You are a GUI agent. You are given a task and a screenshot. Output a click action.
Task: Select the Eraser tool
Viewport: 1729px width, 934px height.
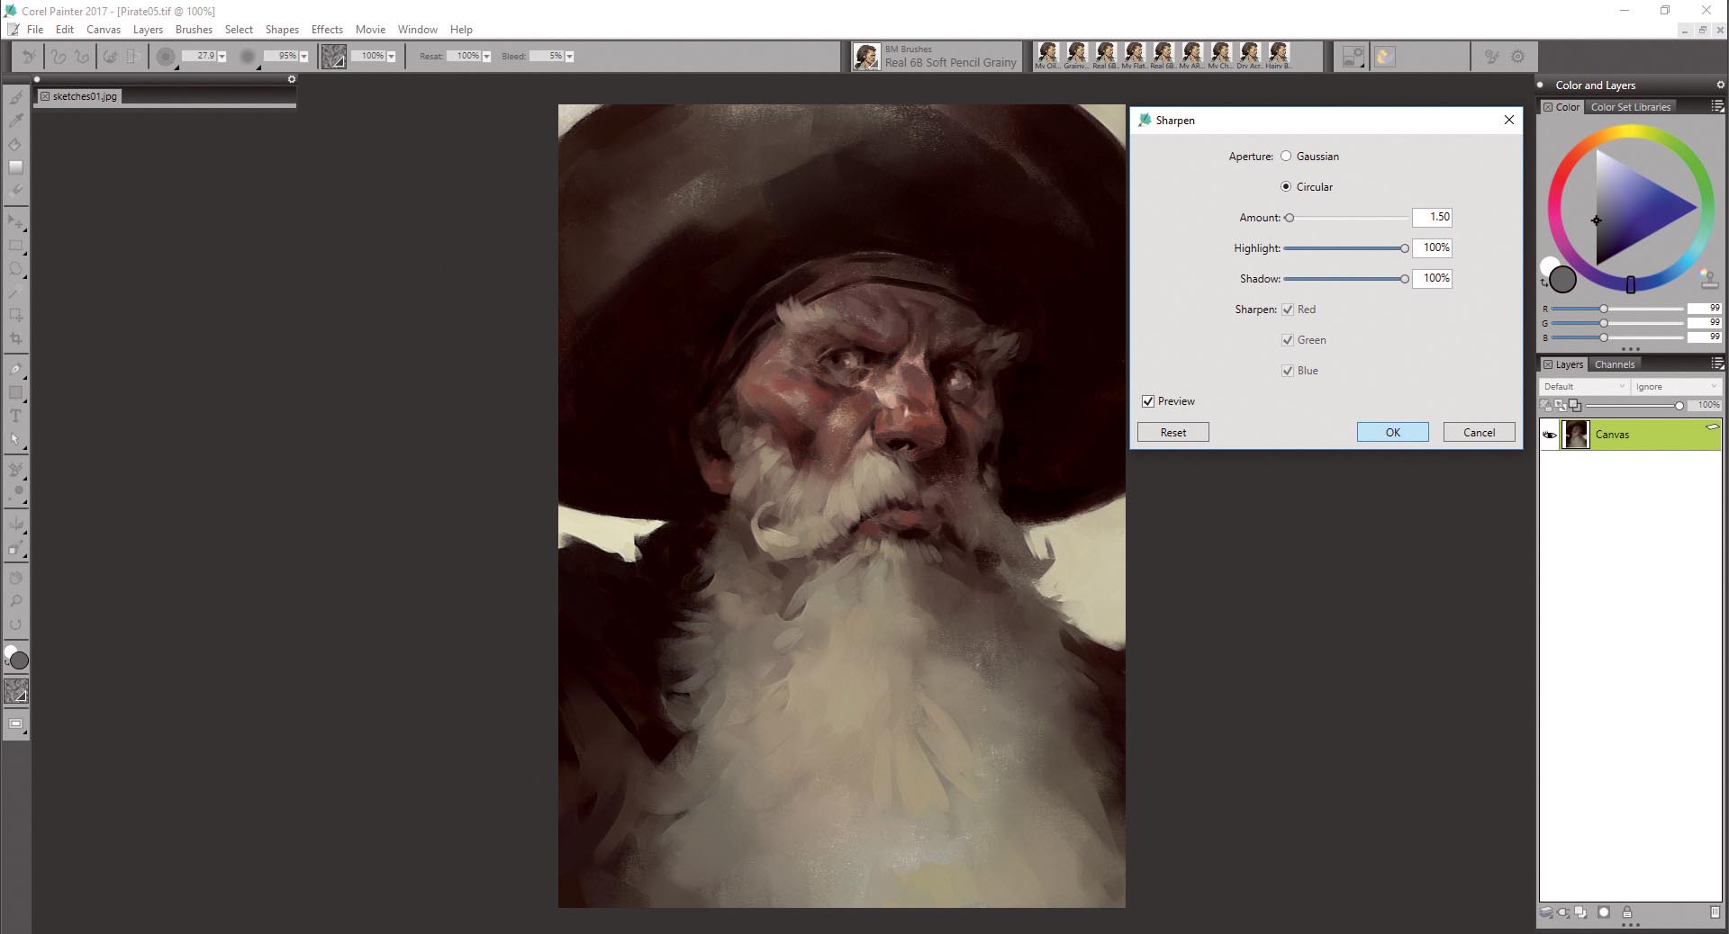point(15,190)
